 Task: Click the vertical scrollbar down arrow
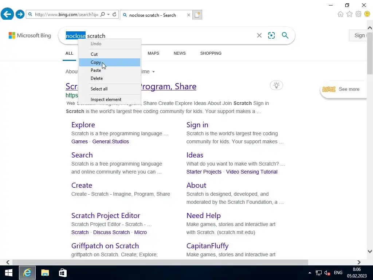[370, 251]
